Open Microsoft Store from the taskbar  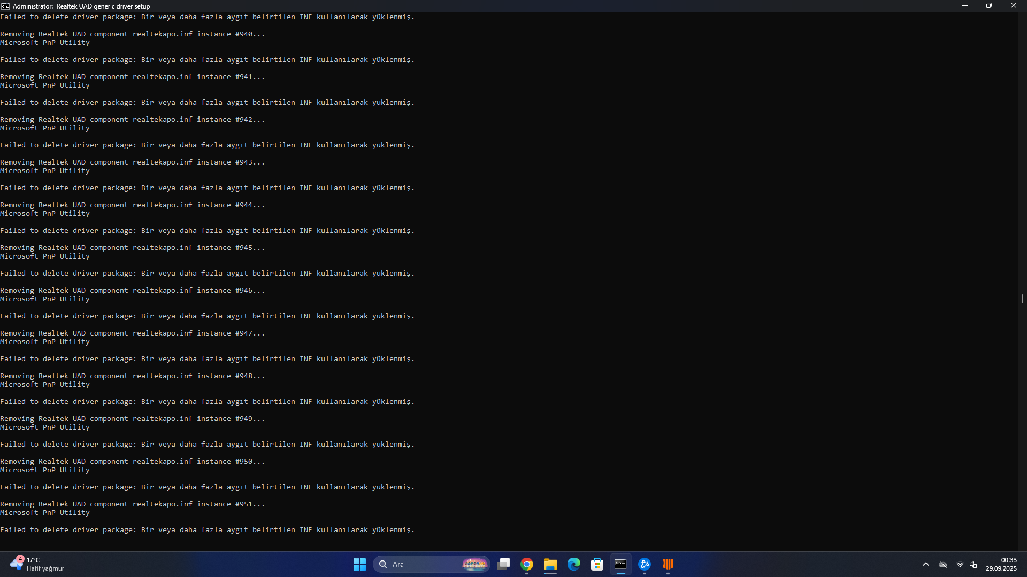pos(597,564)
